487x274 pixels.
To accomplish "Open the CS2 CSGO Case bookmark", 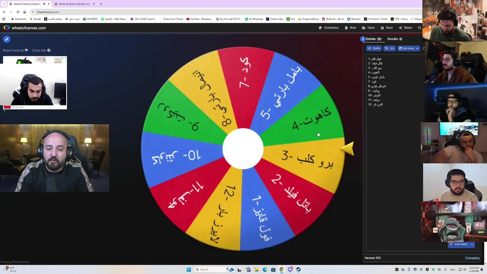I will (x=143, y=19).
